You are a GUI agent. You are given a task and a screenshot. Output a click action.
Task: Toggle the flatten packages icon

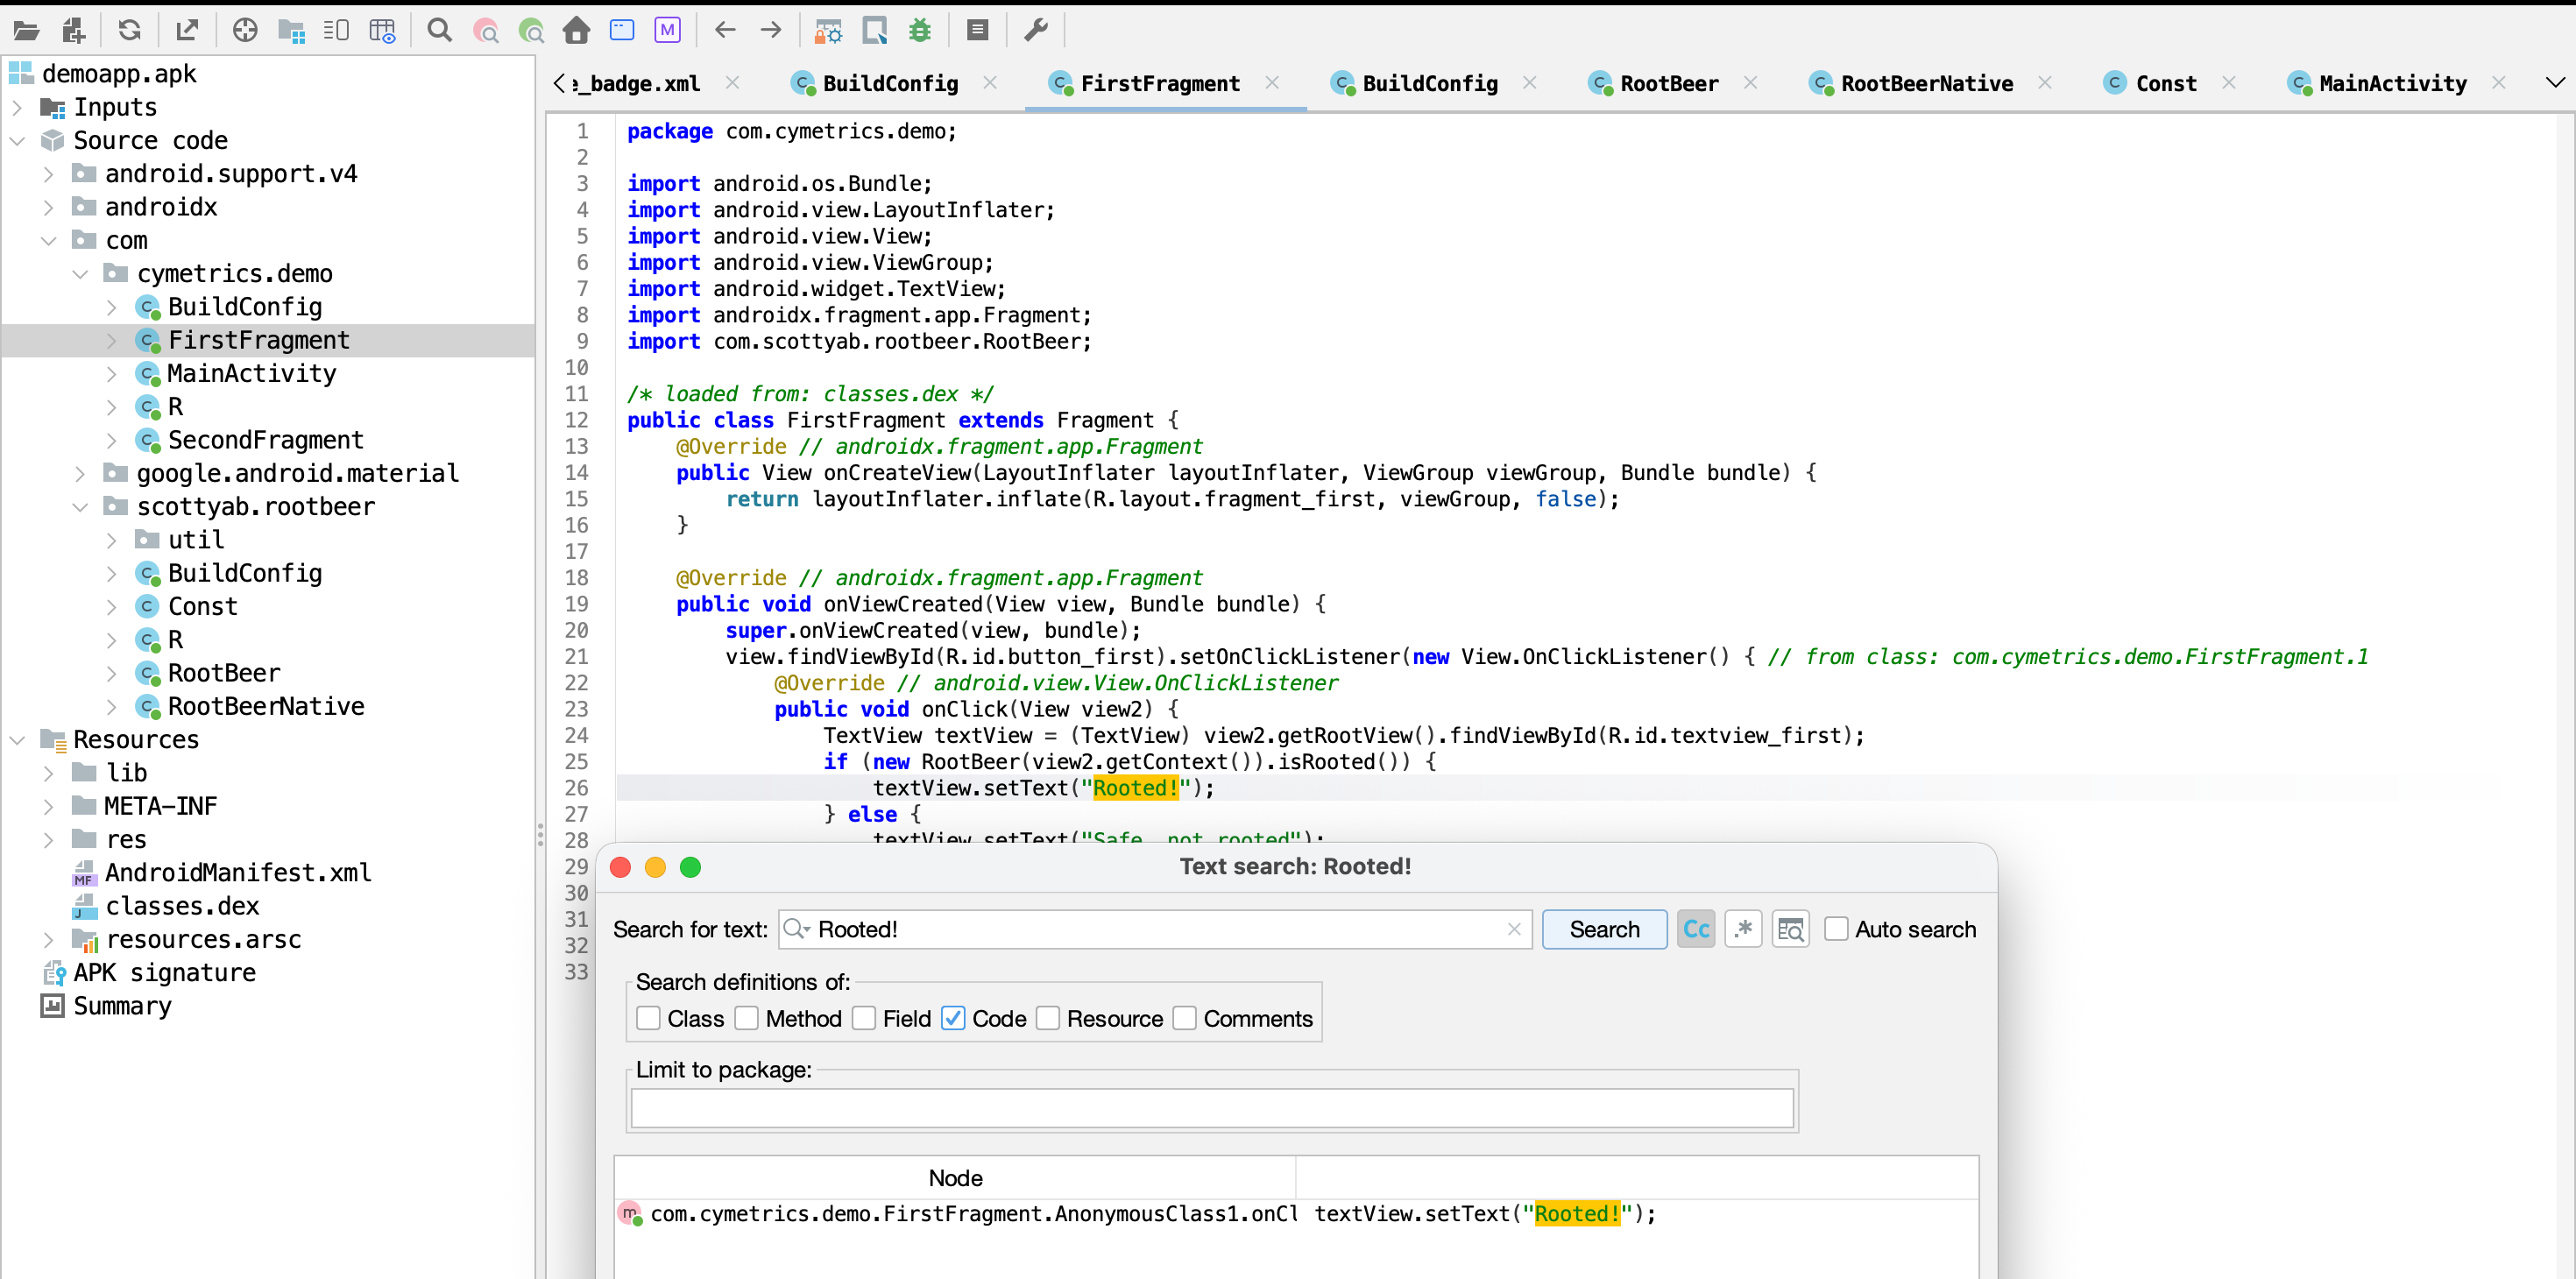[x=291, y=31]
